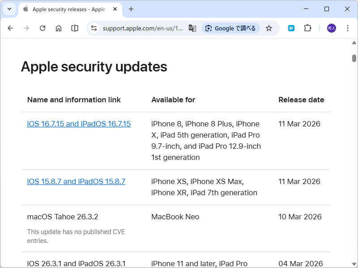The height and width of the screenshot is (268, 358).
Task: Open Chrome's three-dot menu
Action: click(x=348, y=28)
